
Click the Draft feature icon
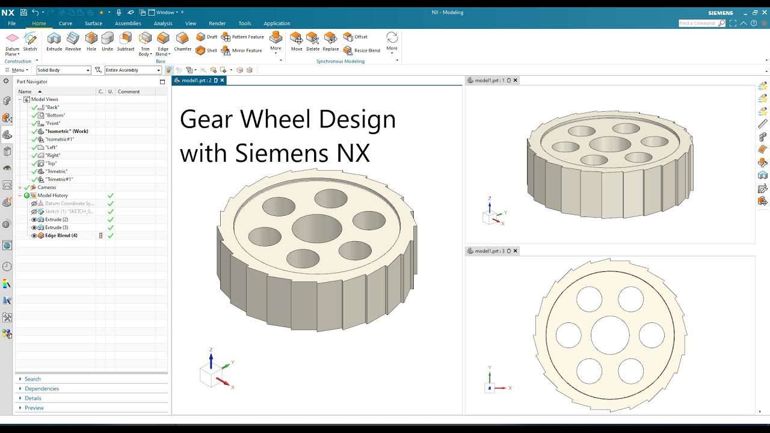201,37
